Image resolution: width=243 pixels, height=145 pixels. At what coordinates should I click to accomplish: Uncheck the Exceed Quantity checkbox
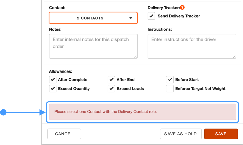(53, 89)
